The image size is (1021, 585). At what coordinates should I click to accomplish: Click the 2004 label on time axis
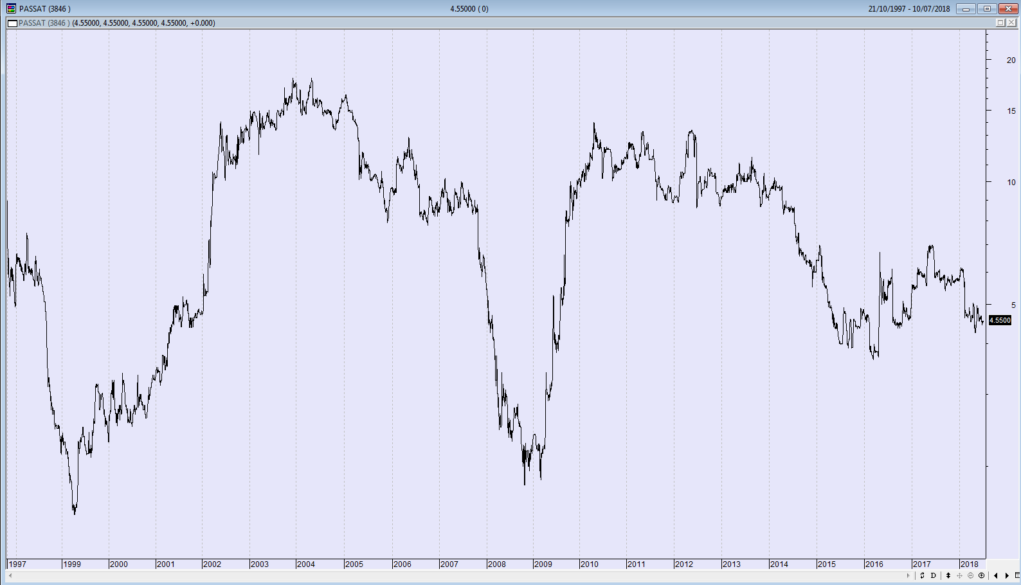click(306, 564)
